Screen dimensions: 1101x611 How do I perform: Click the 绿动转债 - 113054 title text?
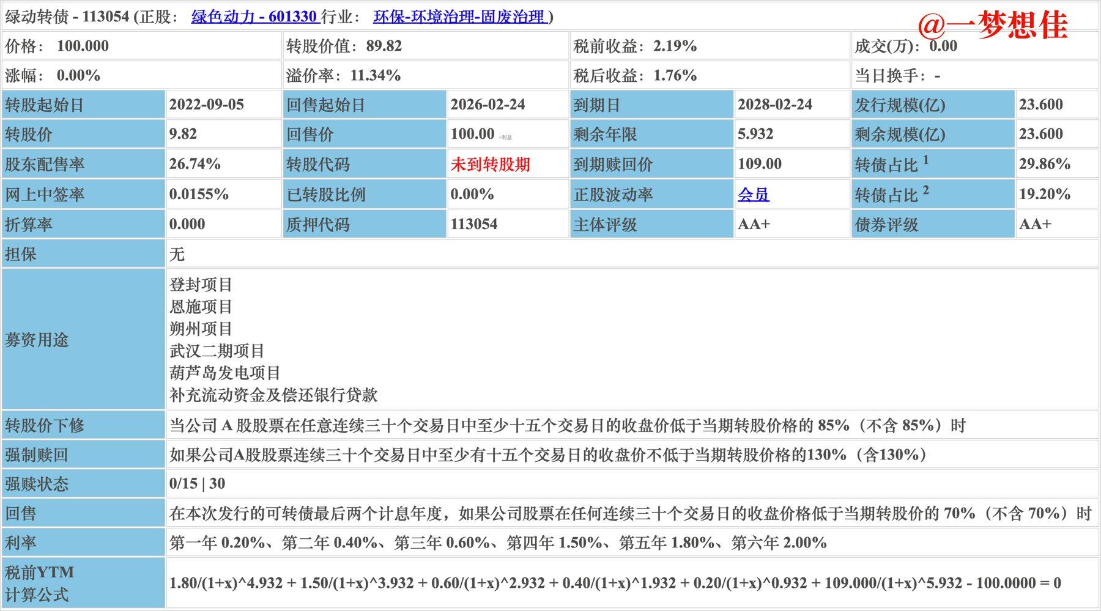(x=67, y=16)
